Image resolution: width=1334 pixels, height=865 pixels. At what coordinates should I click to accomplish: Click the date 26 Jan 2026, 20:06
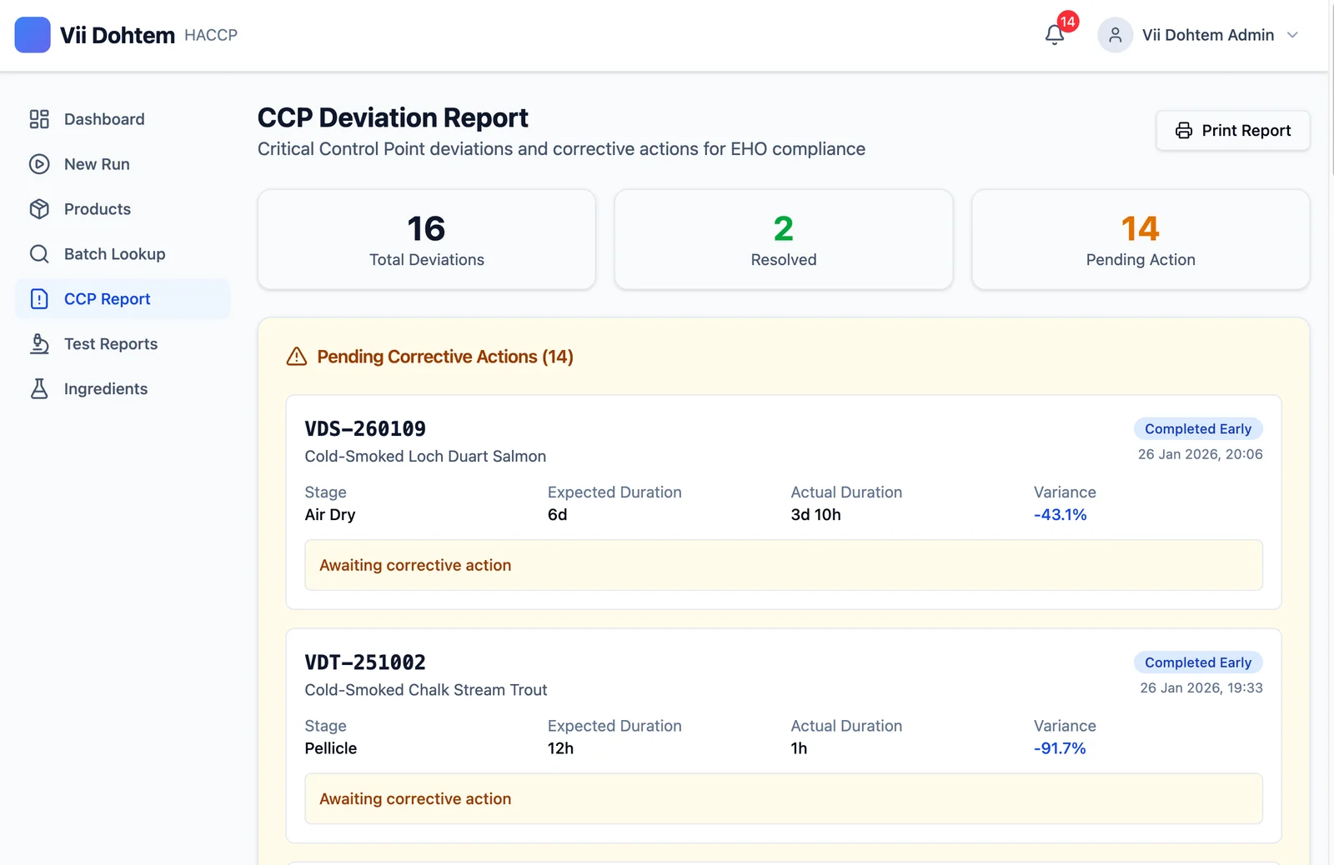[x=1201, y=454]
